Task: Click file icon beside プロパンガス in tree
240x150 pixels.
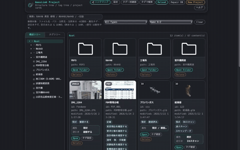Action: 34,70
